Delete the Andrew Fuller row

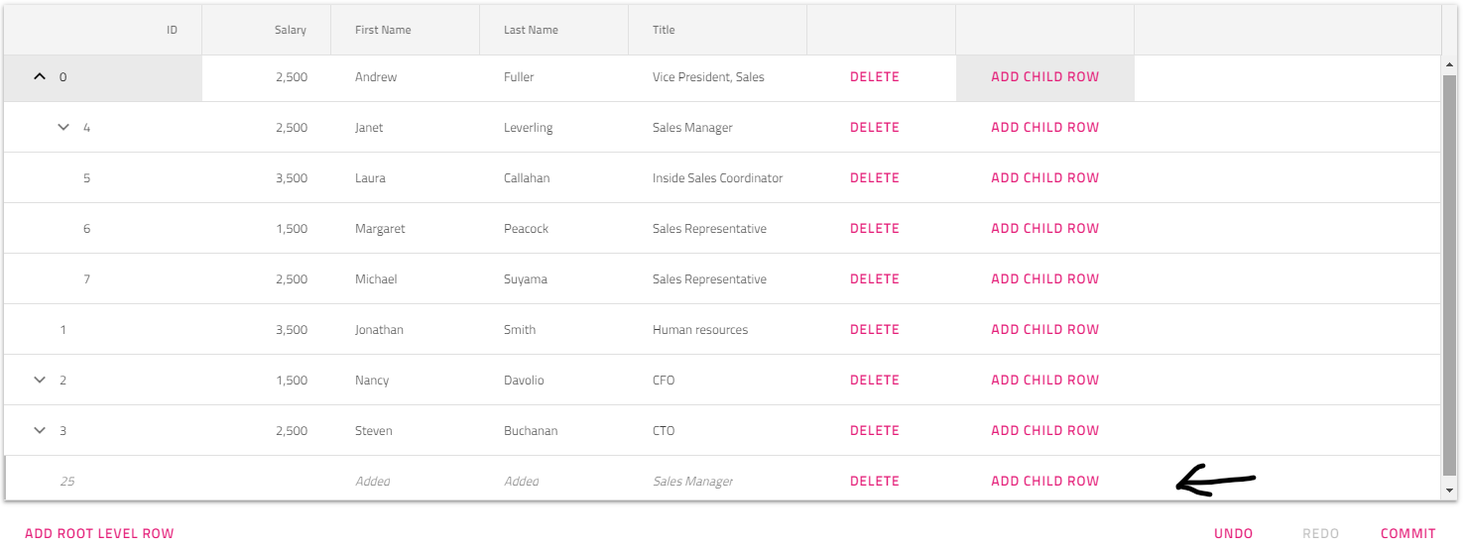[874, 76]
